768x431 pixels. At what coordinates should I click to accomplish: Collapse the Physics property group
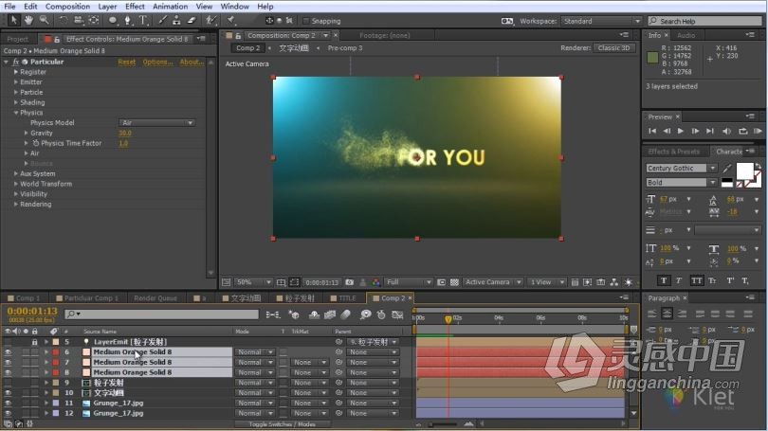[x=16, y=113]
